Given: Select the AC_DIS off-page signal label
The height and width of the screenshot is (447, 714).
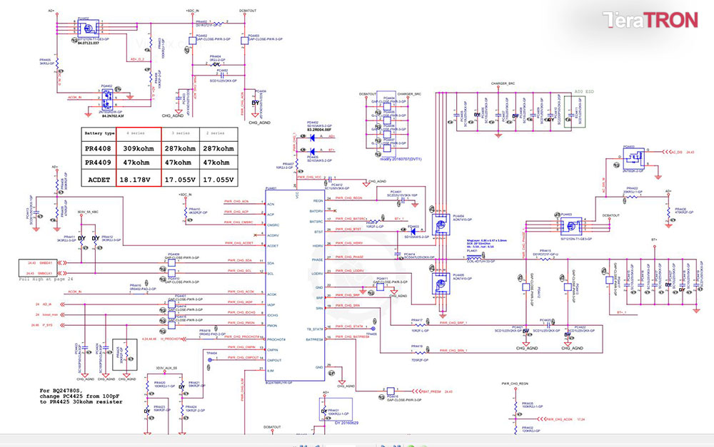Looking at the screenshot, I should click(x=677, y=153).
